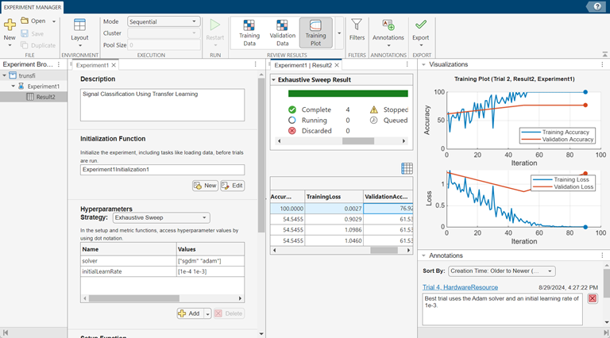The image size is (610, 338).
Task: Open the Annotations tool
Action: pyautogui.click(x=388, y=25)
